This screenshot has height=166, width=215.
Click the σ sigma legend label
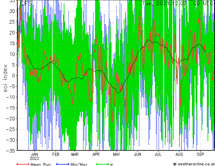point(112,165)
